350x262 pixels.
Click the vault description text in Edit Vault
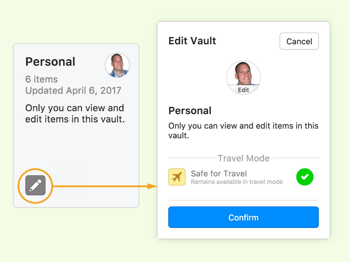click(244, 131)
